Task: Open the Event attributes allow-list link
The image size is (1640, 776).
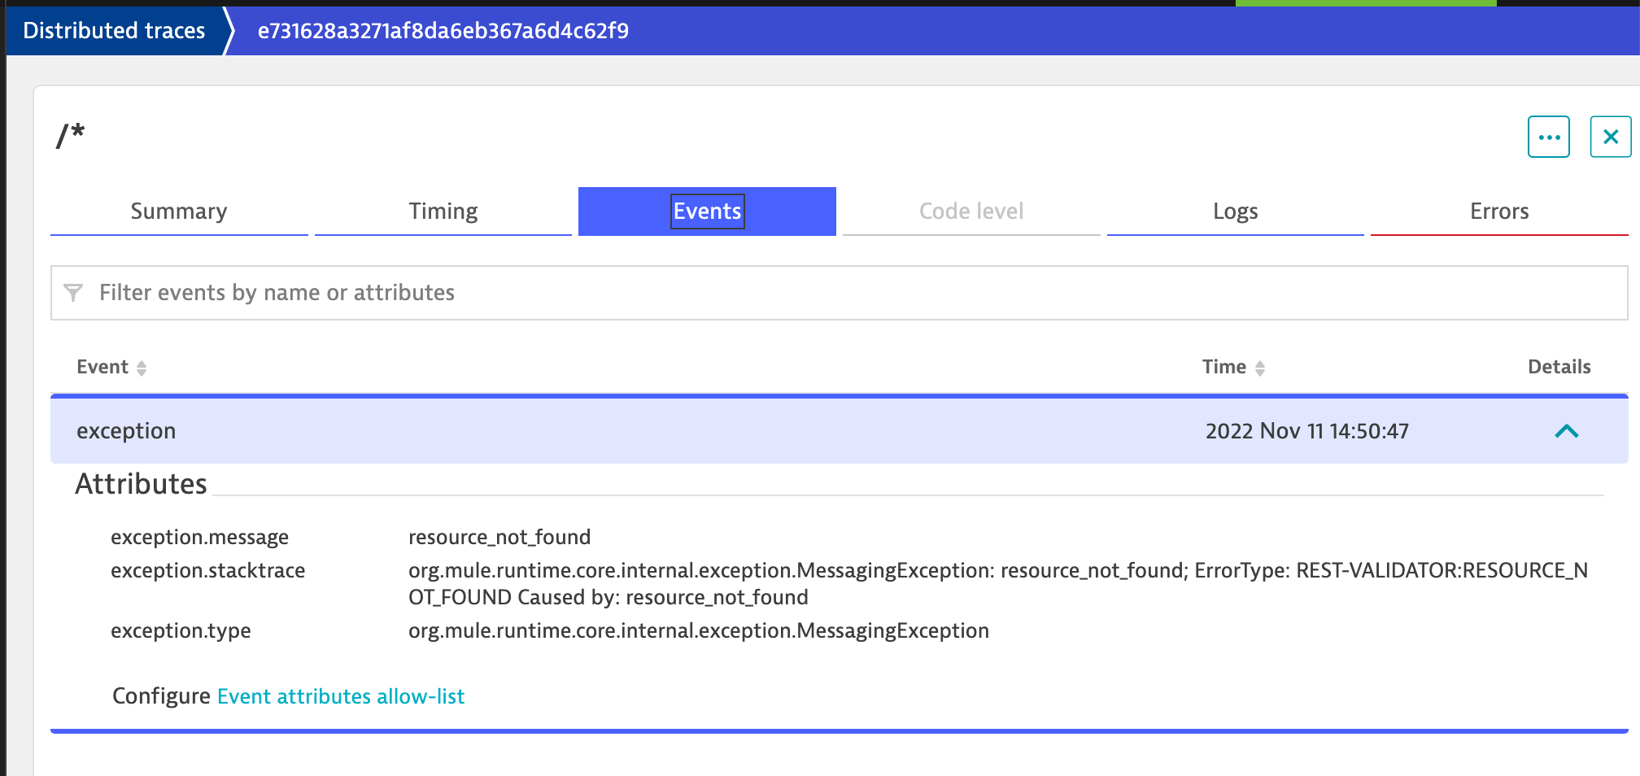Action: tap(340, 696)
